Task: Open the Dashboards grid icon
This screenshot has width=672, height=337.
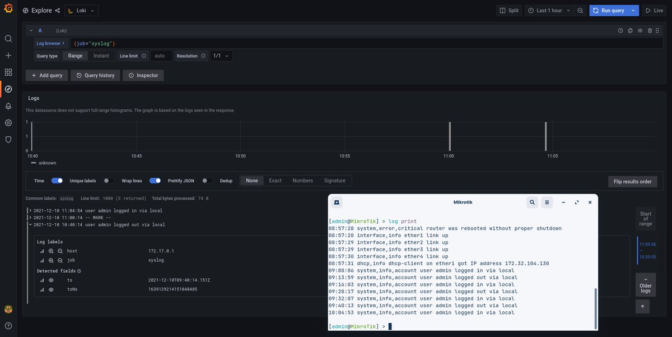Action: pyautogui.click(x=8, y=72)
